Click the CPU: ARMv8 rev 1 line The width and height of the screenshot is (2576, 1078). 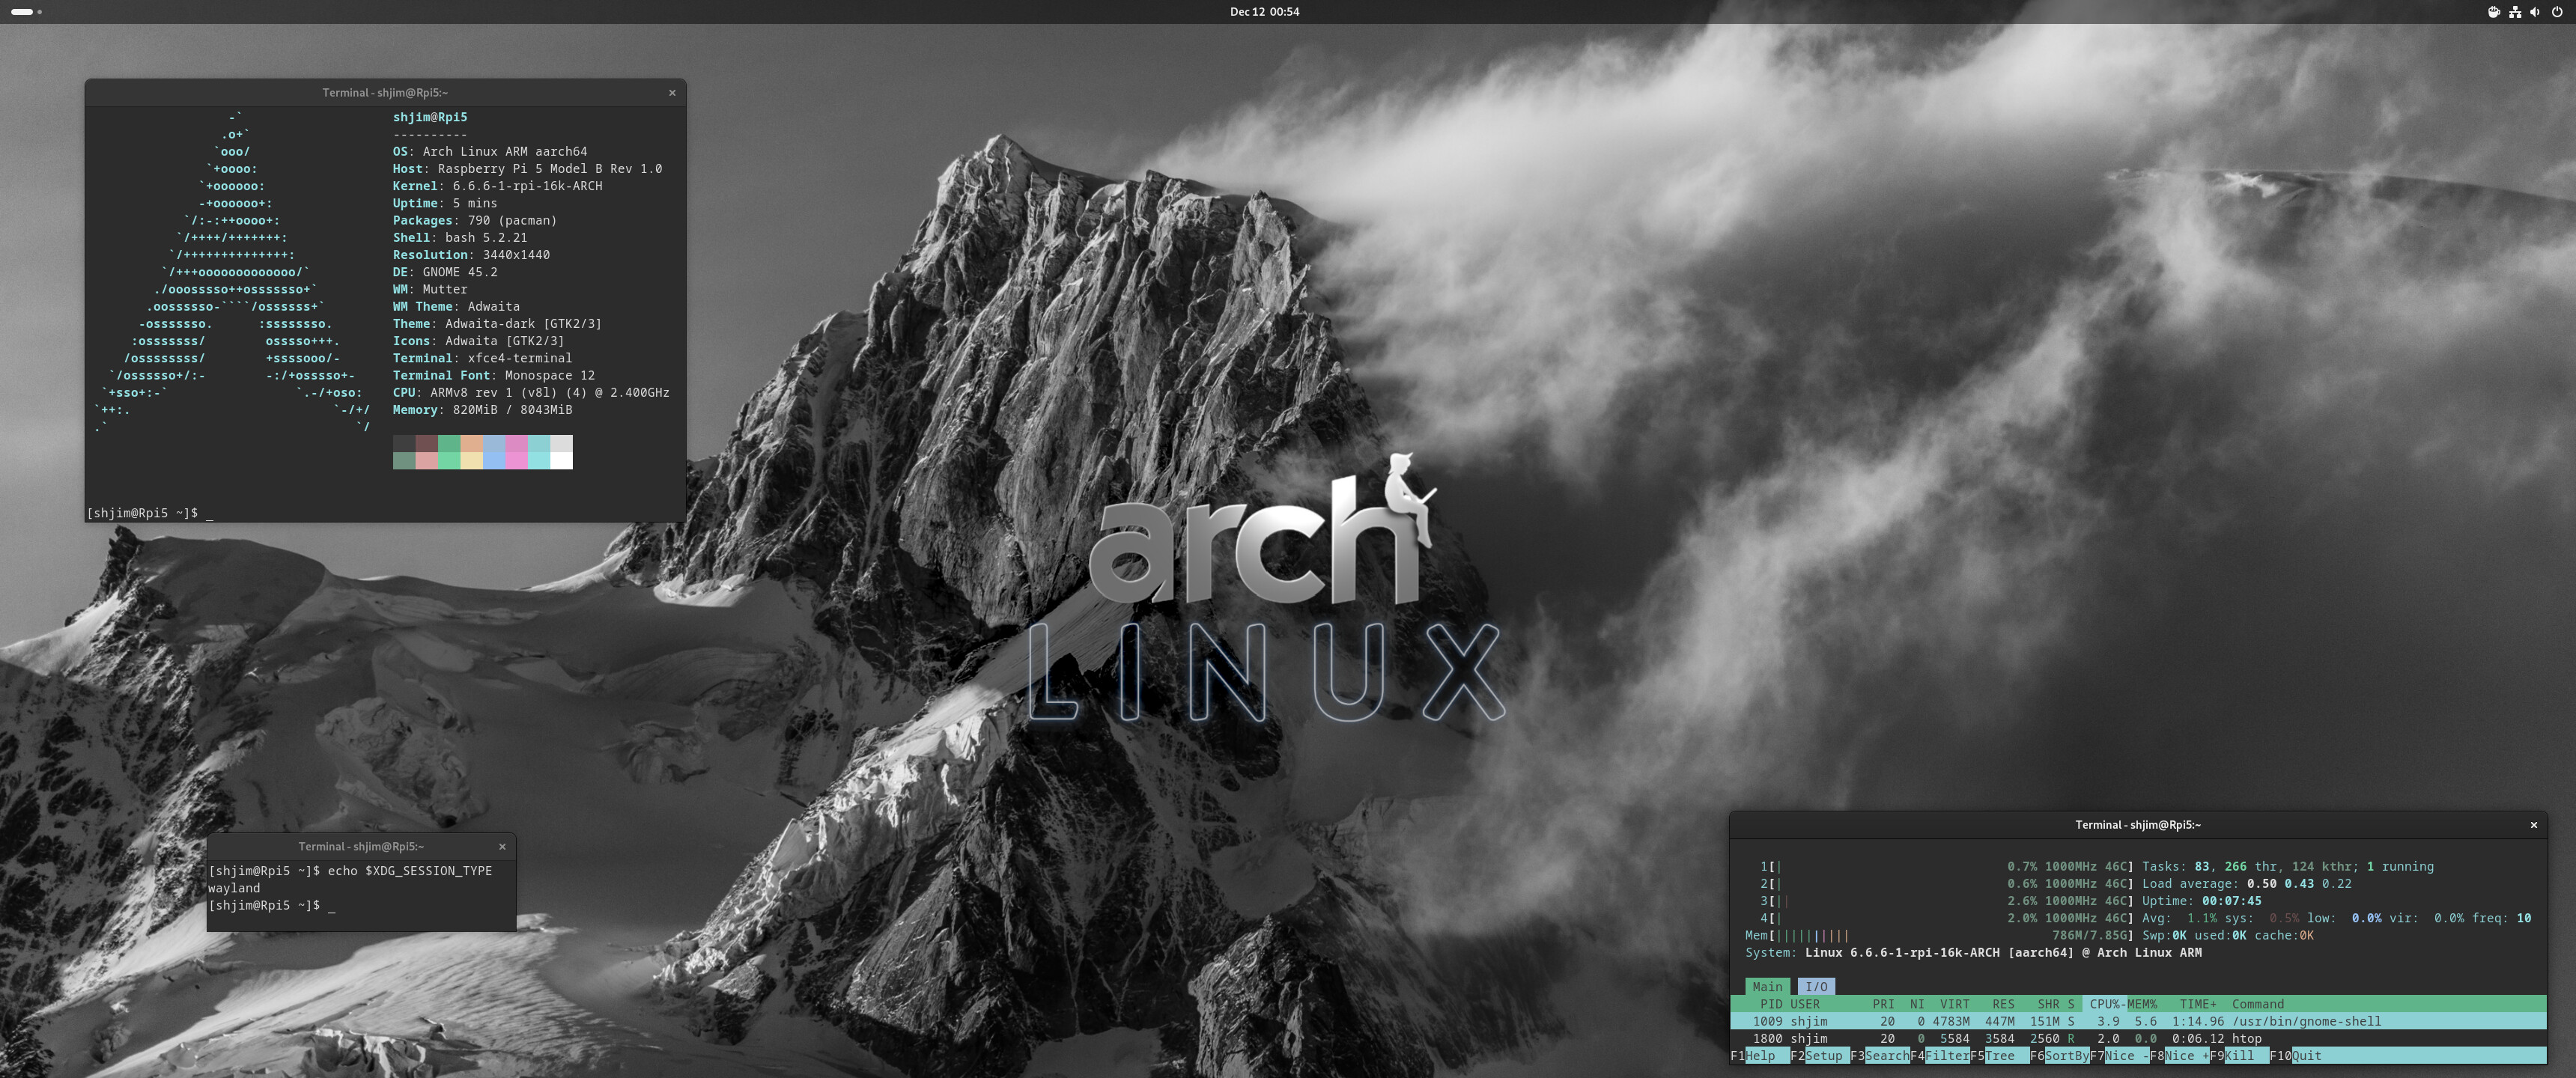tap(531, 392)
